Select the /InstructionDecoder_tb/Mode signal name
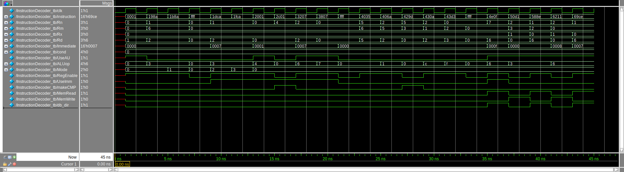 point(41,70)
